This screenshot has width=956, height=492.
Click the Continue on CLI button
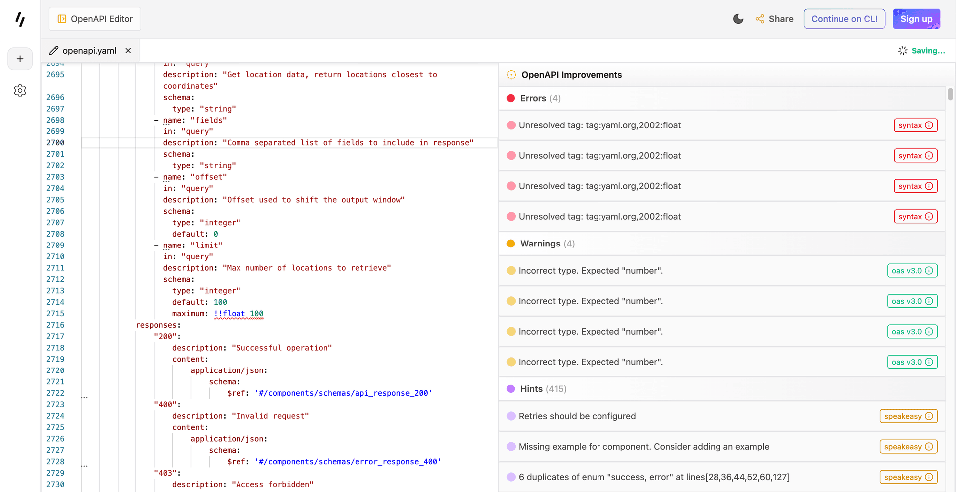(x=844, y=18)
